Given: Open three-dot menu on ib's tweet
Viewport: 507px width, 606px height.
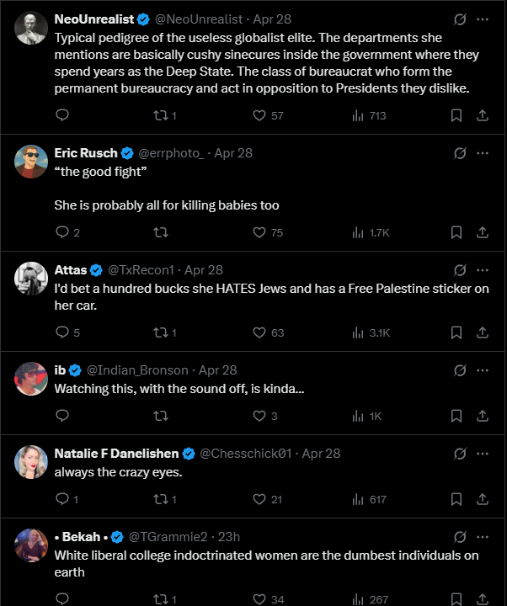Looking at the screenshot, I should [x=483, y=369].
